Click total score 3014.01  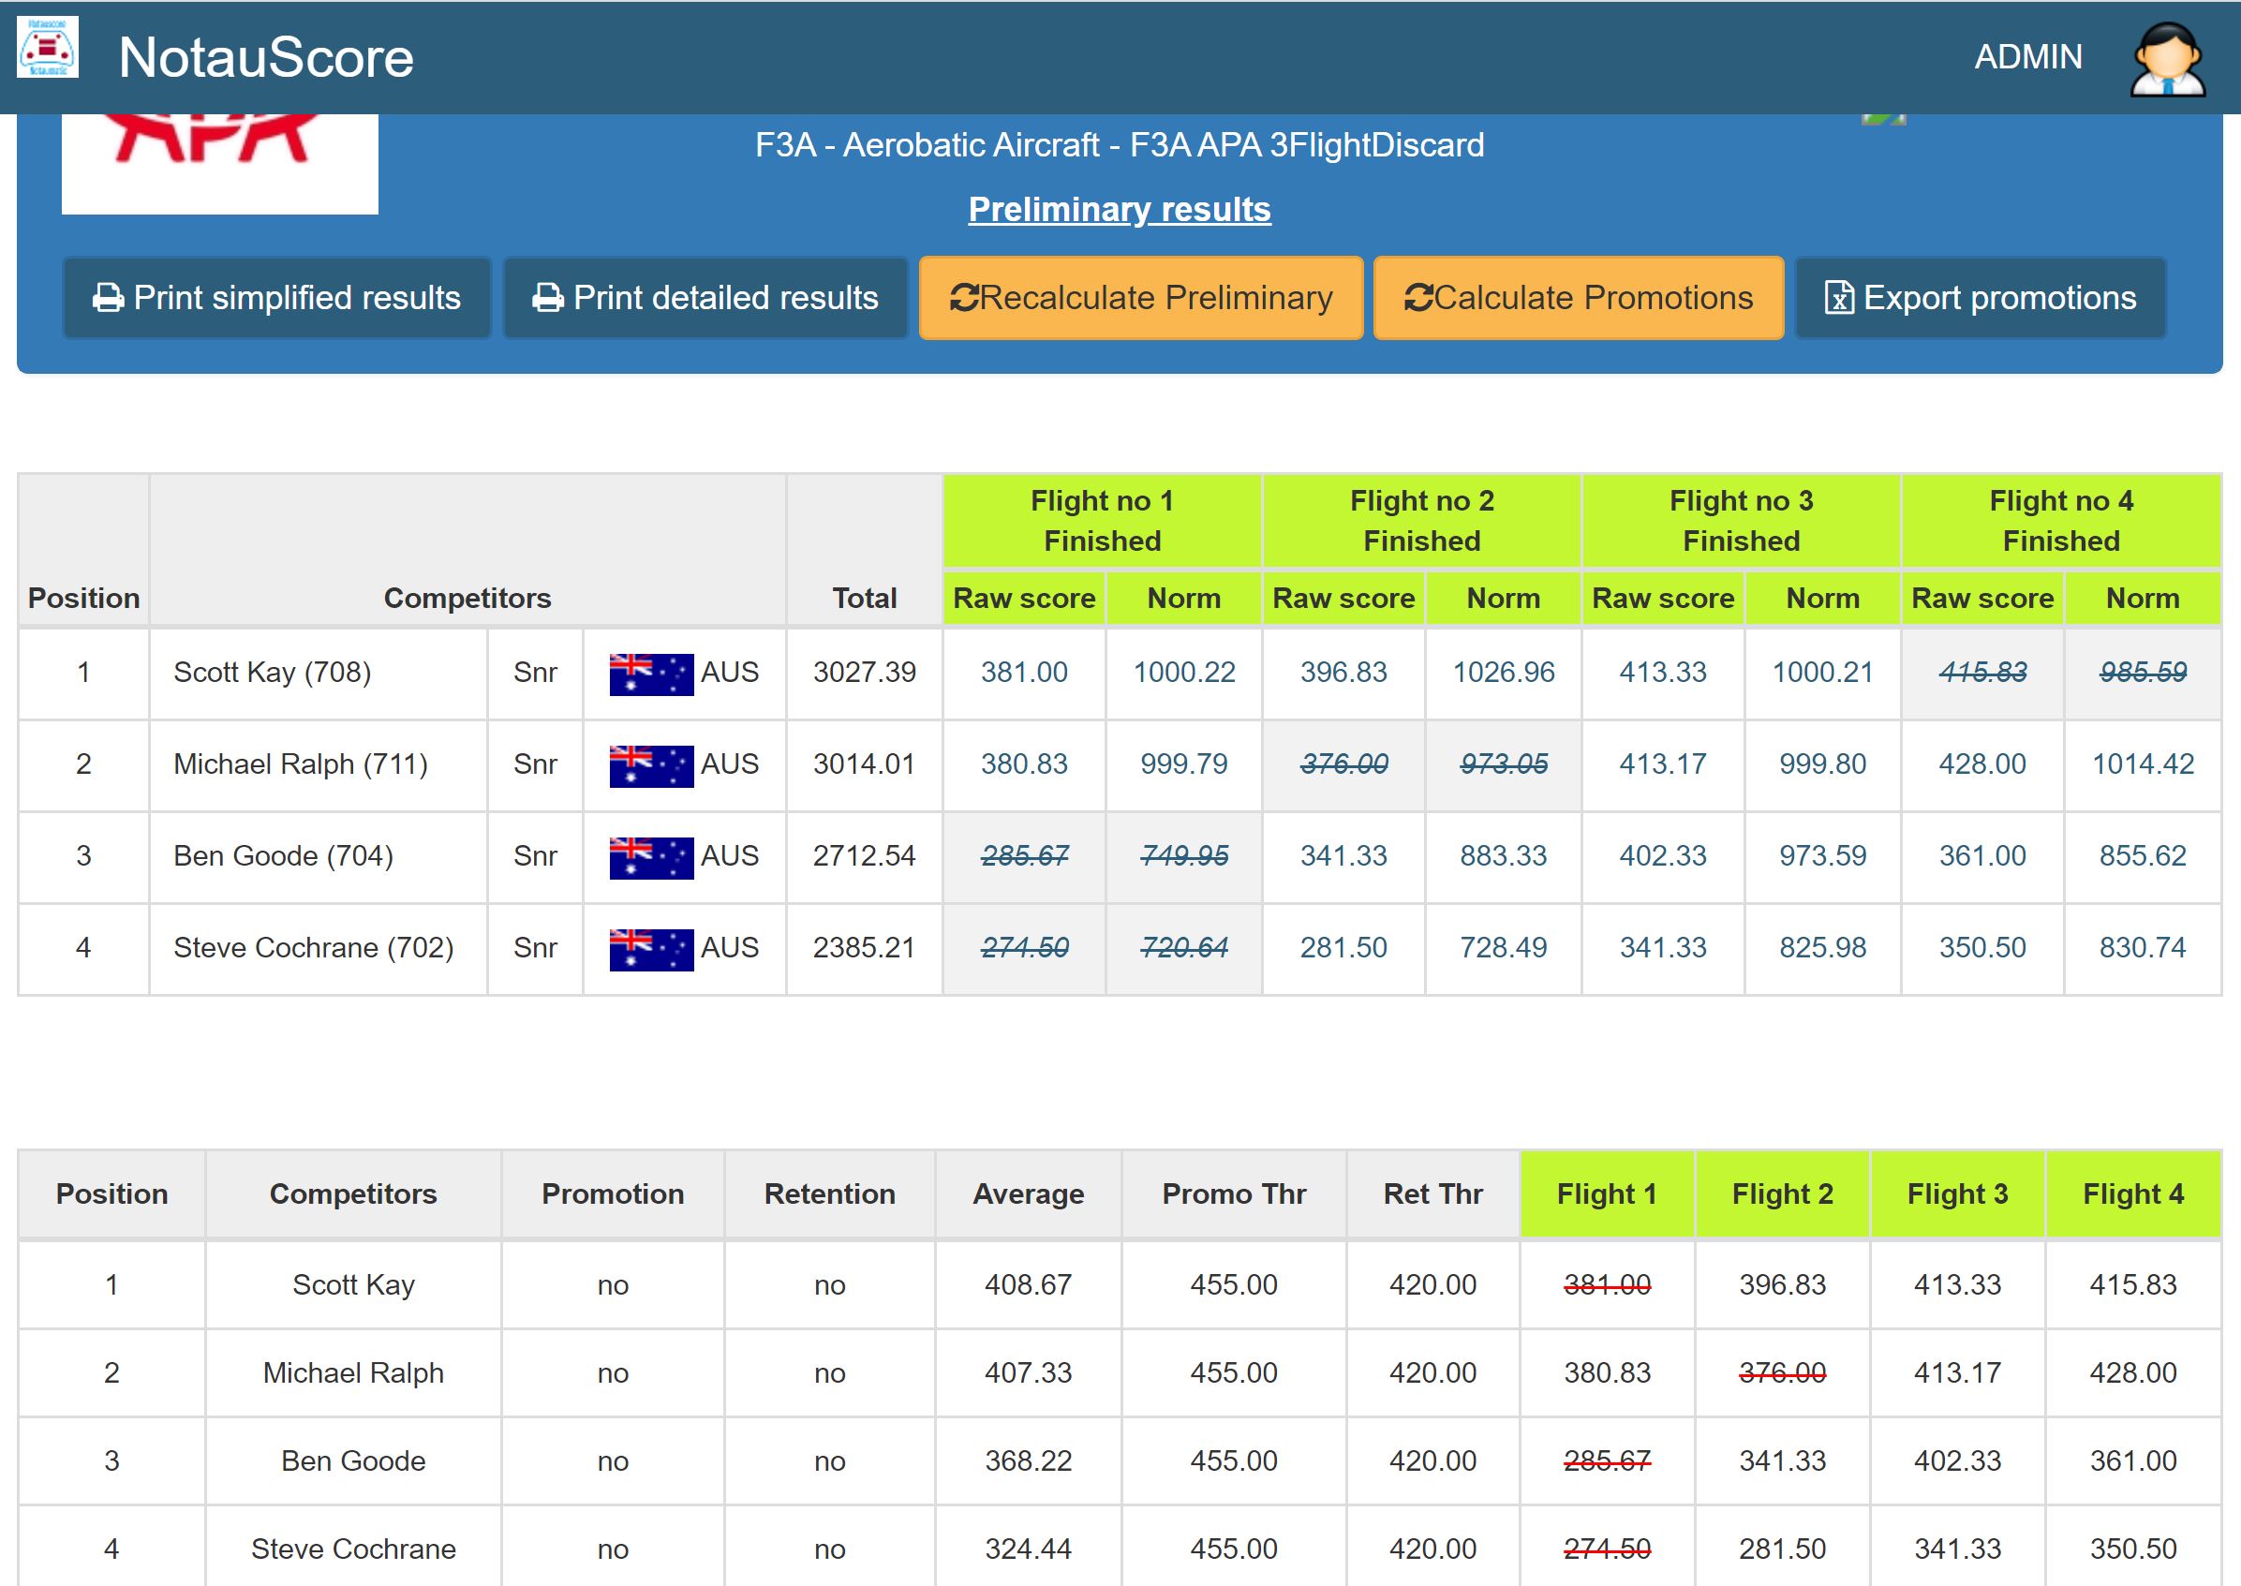[864, 763]
